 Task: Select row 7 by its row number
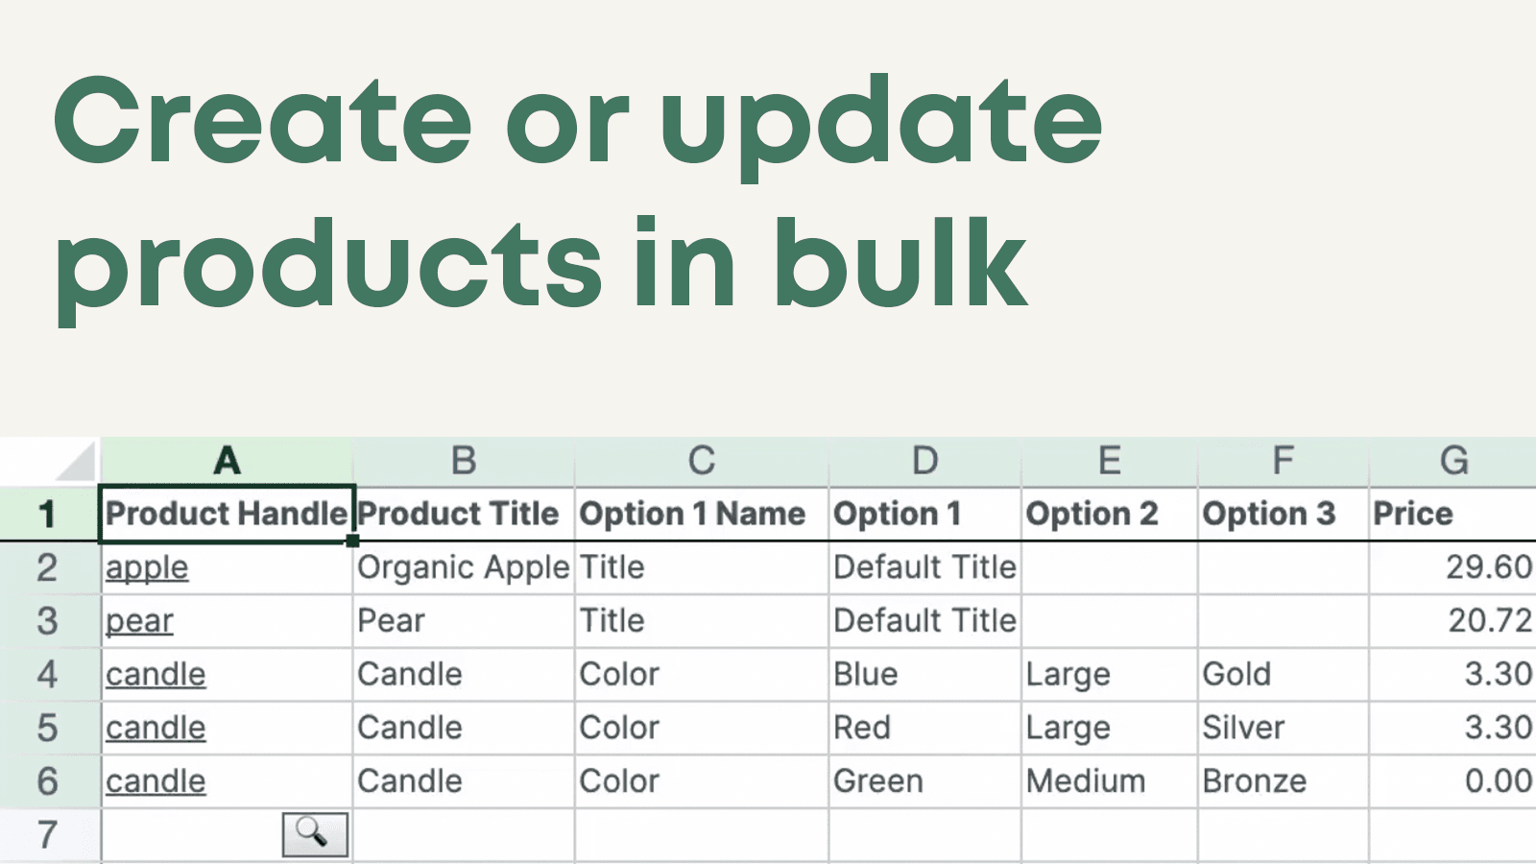(x=48, y=833)
